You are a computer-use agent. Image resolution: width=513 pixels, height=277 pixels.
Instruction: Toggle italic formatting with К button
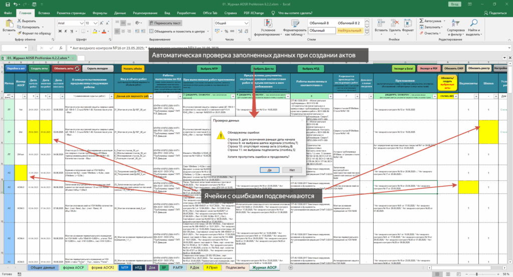(66, 31)
